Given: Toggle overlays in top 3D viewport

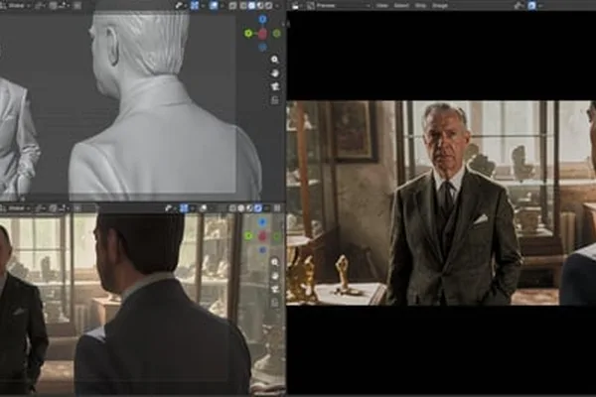Looking at the screenshot, I should [214, 6].
